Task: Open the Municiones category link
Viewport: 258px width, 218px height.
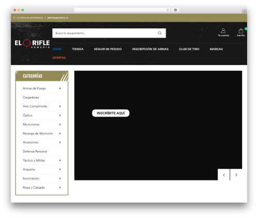Action: [x=31, y=124]
